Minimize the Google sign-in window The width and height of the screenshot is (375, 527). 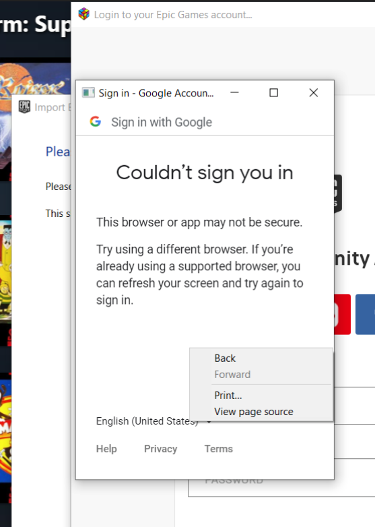(x=234, y=92)
